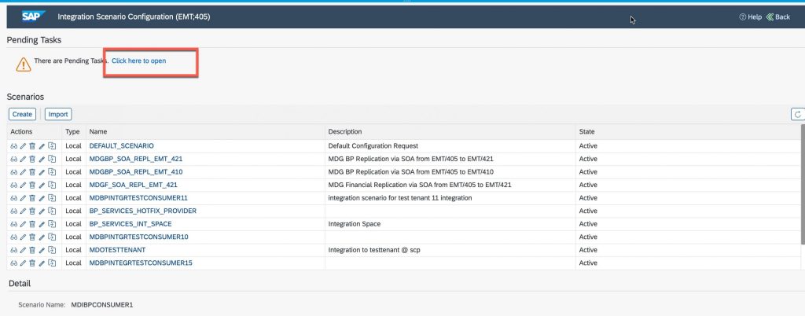Screen dimensions: 805x316
Task: Open MDGBP_SOA_REPL_EMT_421 scenario link
Action: [x=135, y=159]
